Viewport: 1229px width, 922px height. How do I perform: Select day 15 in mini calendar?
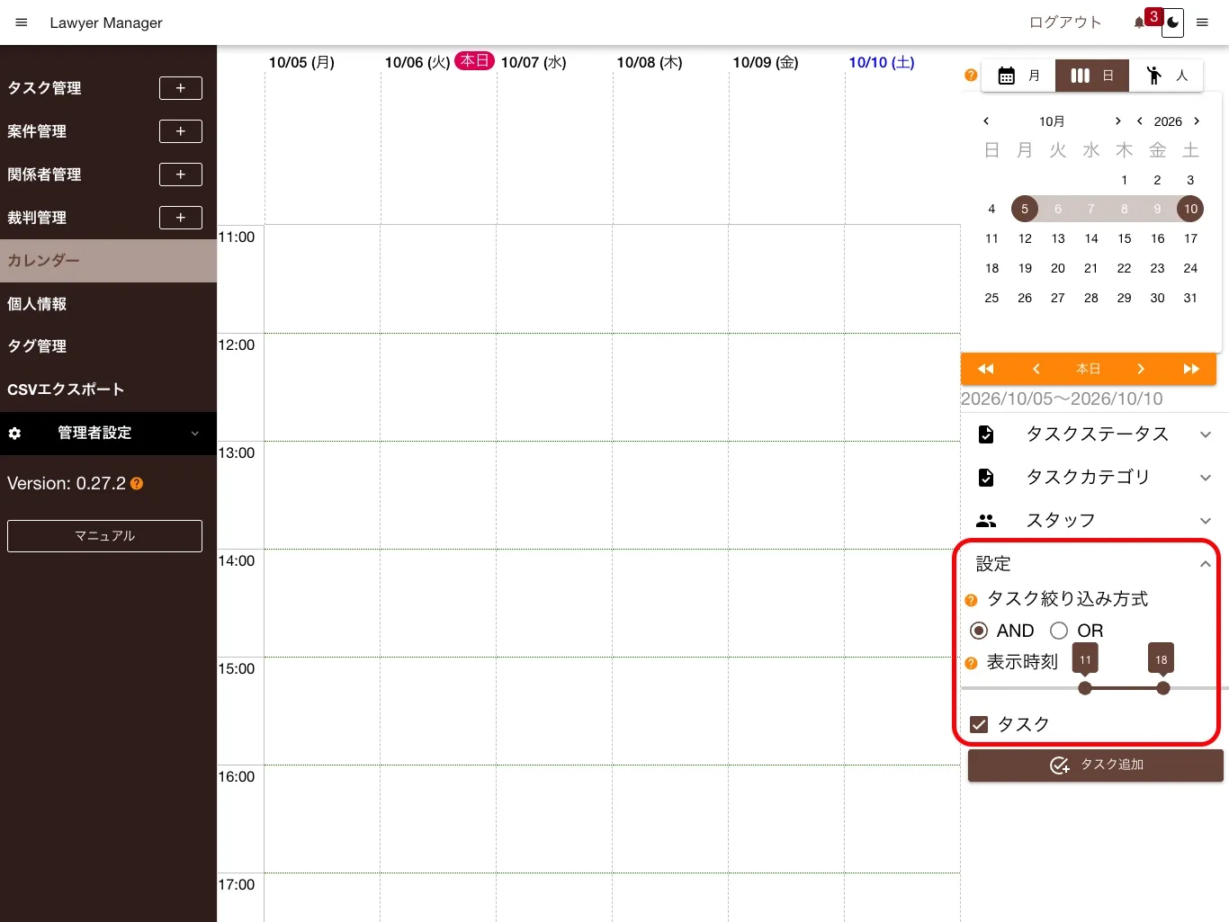[1125, 238]
